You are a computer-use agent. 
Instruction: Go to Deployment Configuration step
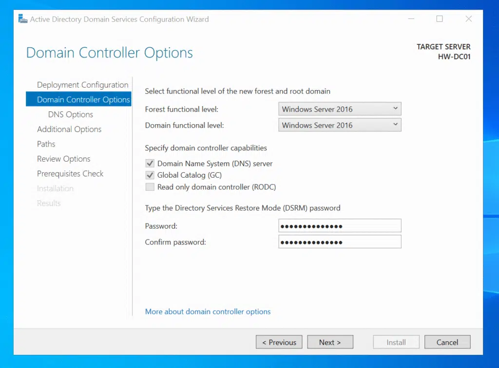[x=82, y=85]
